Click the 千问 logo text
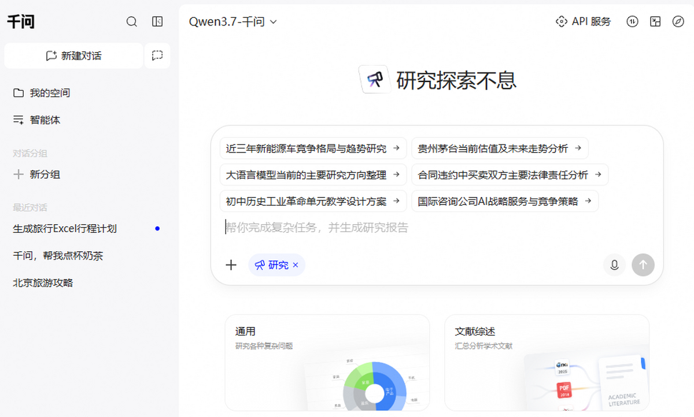This screenshot has height=417, width=694. tap(21, 22)
